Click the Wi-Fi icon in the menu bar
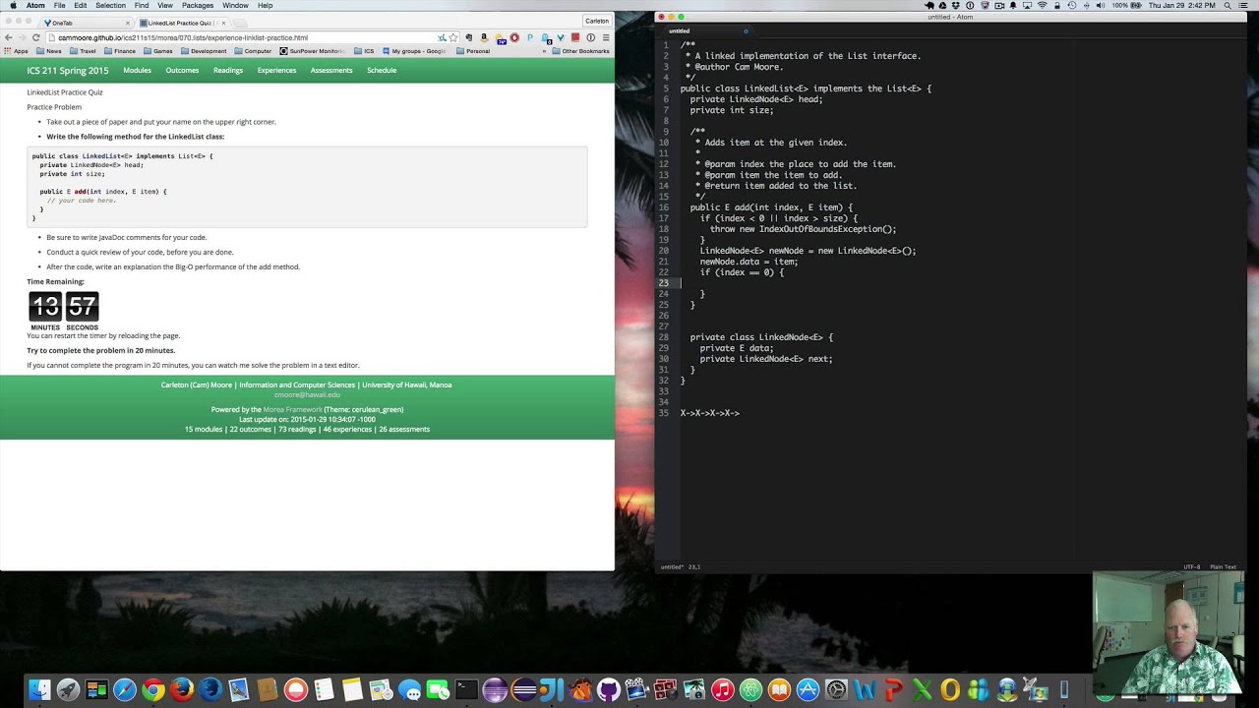 1043,5
